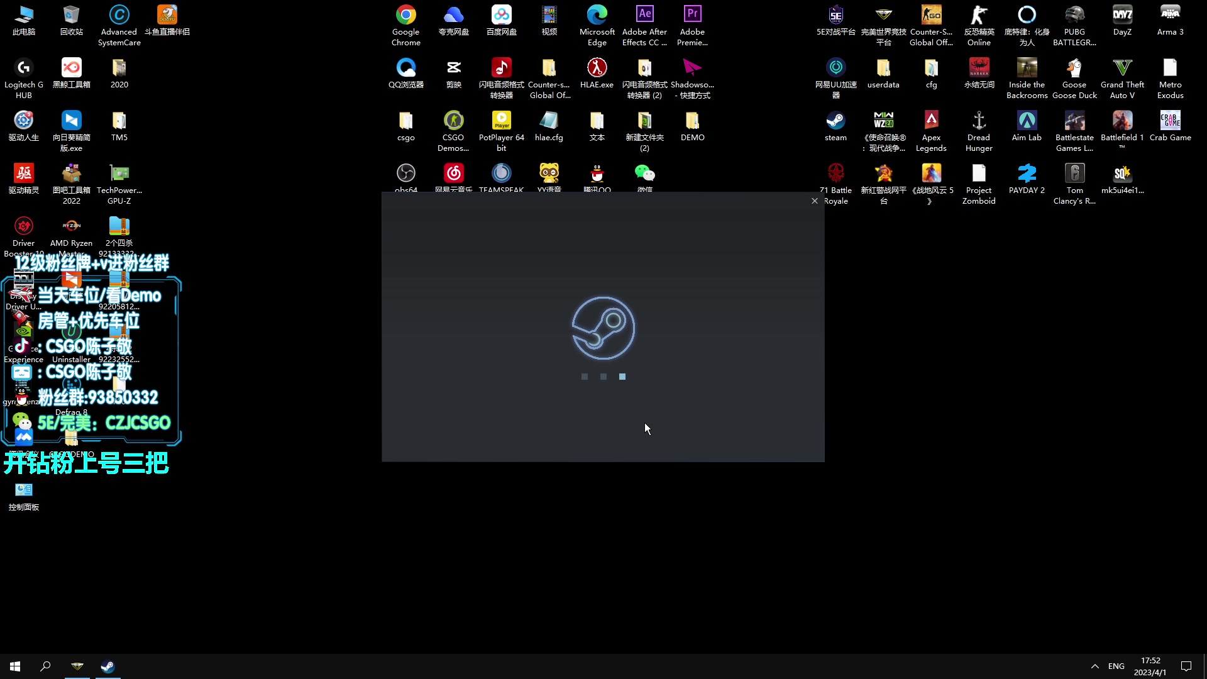Expand the hidden system tray icons
This screenshot has width=1207, height=679.
coord(1095,666)
